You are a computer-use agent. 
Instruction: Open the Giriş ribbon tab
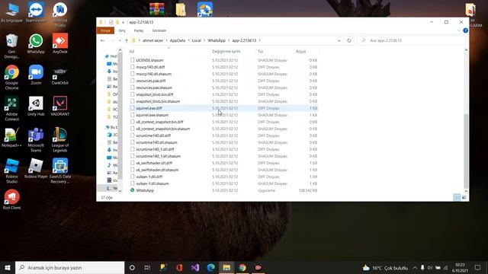[122, 30]
